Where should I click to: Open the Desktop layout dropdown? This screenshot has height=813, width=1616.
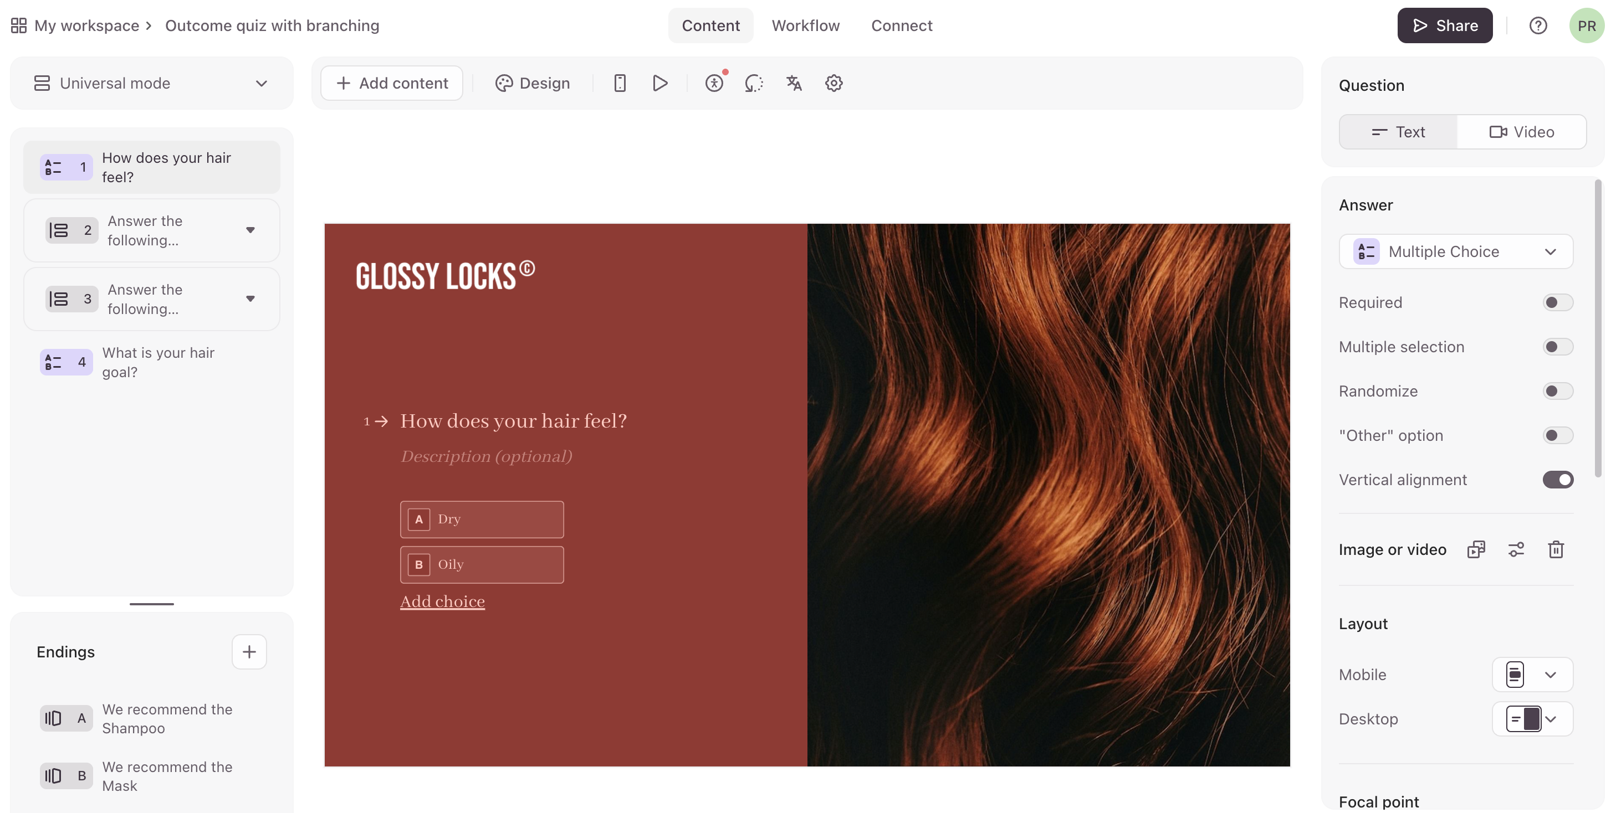click(1532, 719)
